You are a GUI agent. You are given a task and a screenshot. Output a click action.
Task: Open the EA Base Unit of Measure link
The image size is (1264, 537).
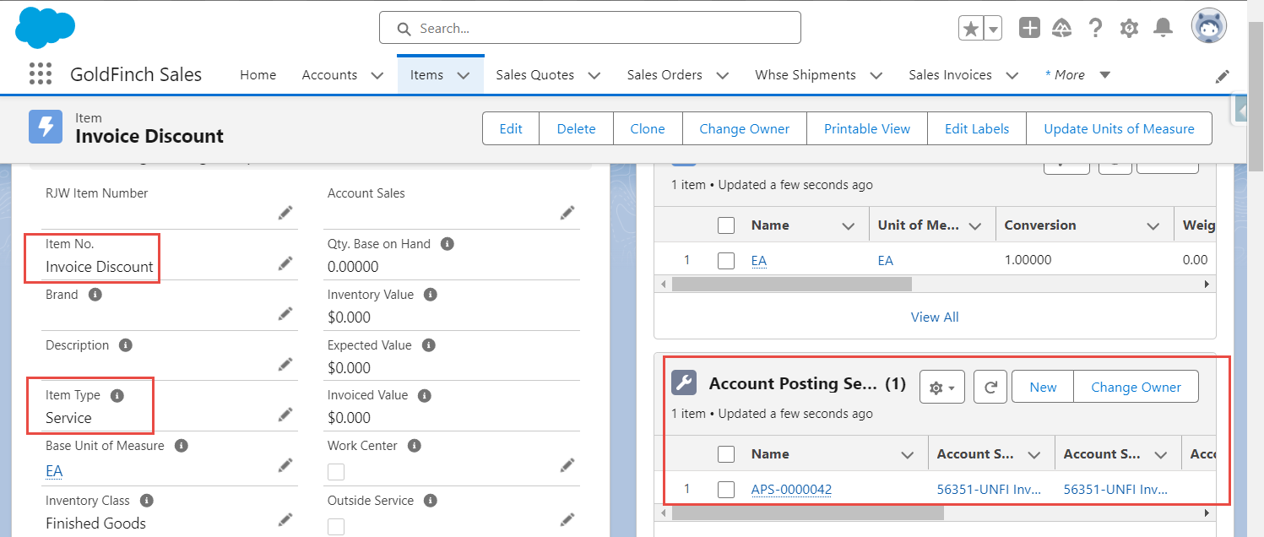54,470
